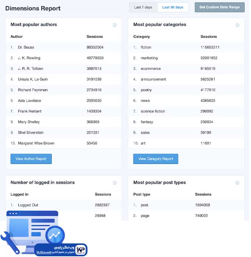Open info icon for Most popular categories
251x257 pixels.
pyautogui.click(x=237, y=25)
